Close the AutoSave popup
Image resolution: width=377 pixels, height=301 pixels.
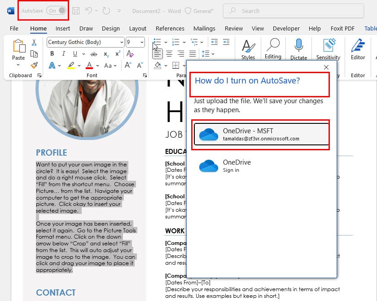click(326, 67)
